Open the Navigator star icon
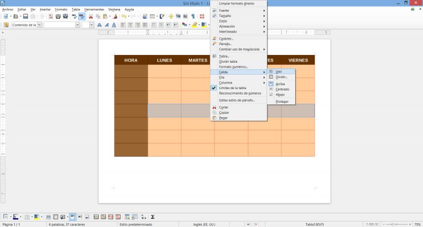The width and height of the screenshot is (423, 227). click(x=171, y=16)
